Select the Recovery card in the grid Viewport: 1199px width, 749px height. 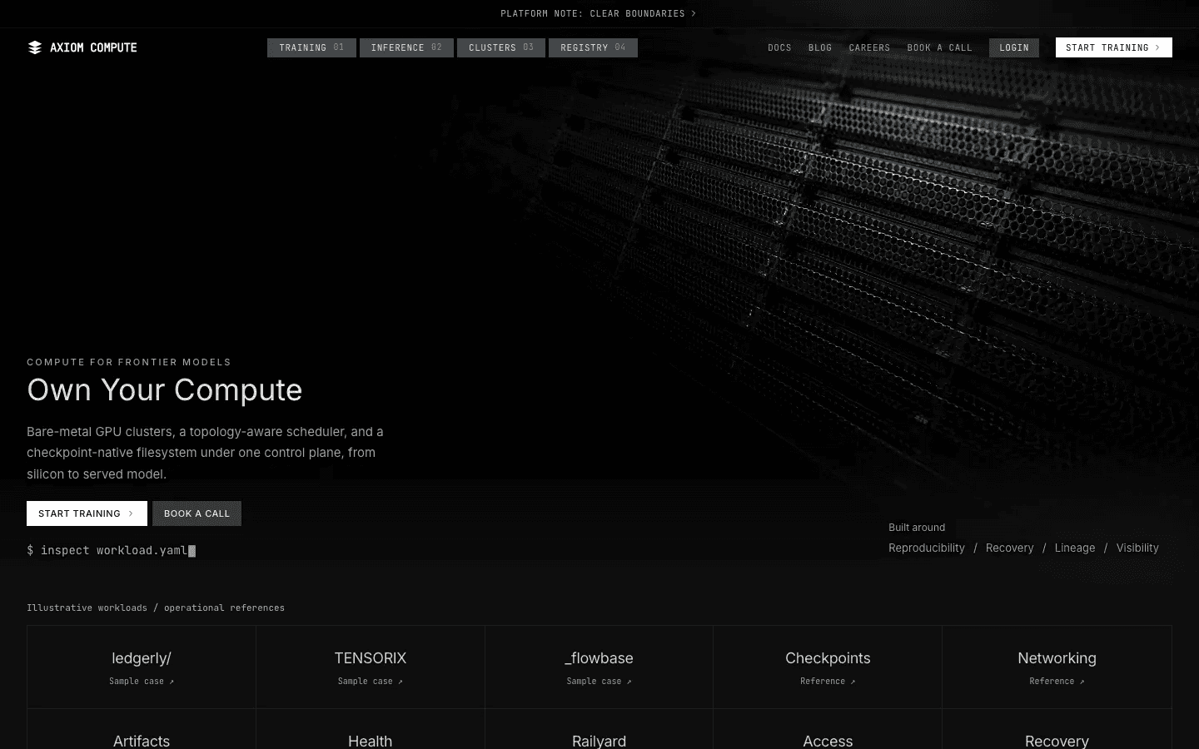click(x=1057, y=729)
